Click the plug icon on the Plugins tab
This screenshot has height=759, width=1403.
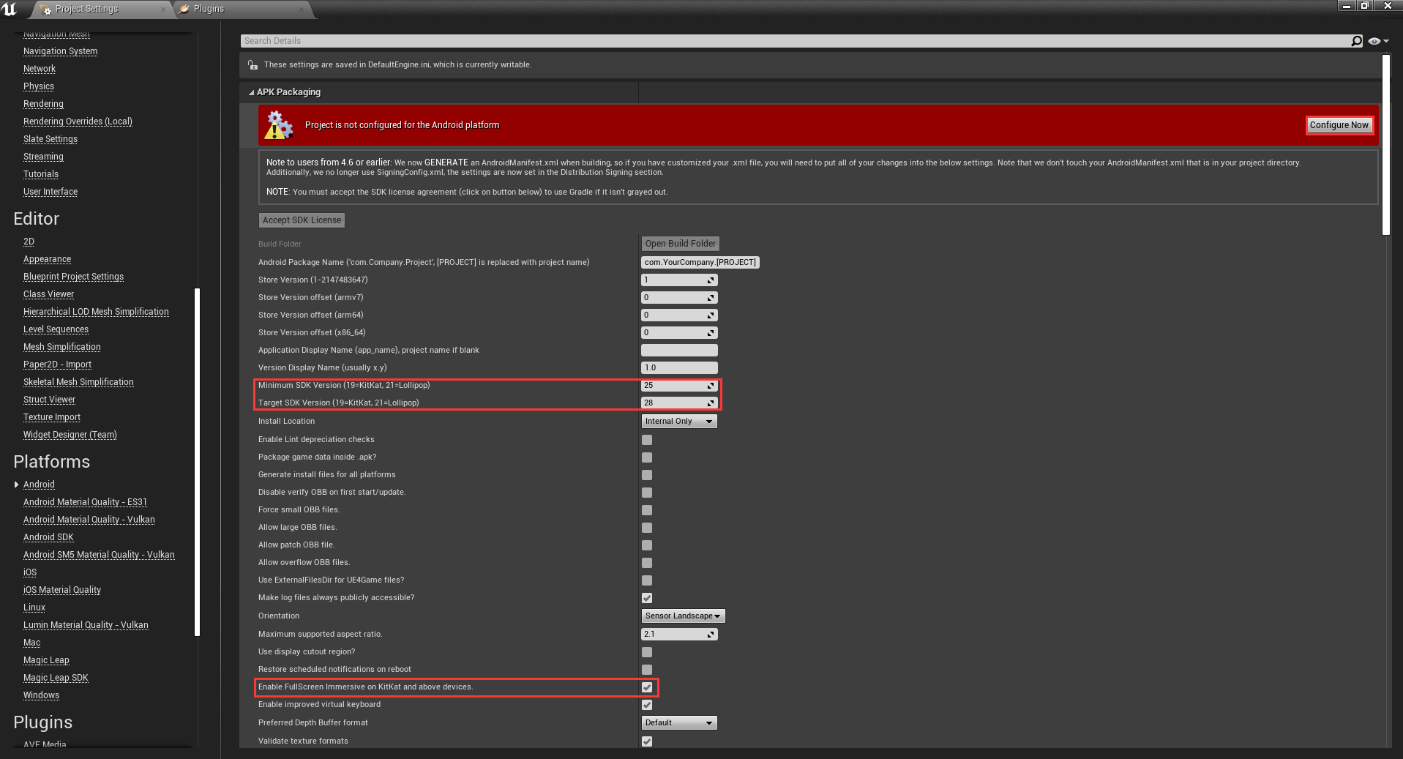pyautogui.click(x=184, y=9)
